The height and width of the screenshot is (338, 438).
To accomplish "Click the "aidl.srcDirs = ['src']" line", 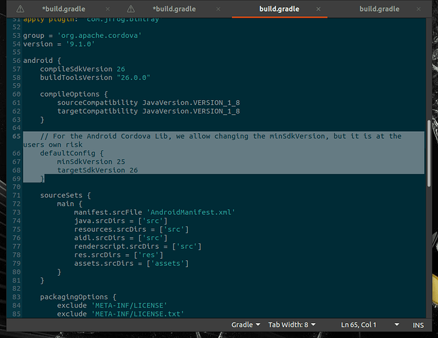I will point(121,238).
